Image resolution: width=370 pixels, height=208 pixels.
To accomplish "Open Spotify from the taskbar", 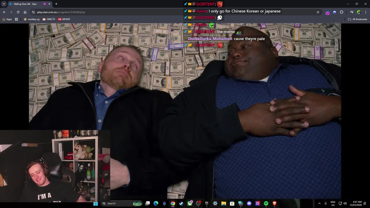I will pyautogui.click(x=266, y=203).
